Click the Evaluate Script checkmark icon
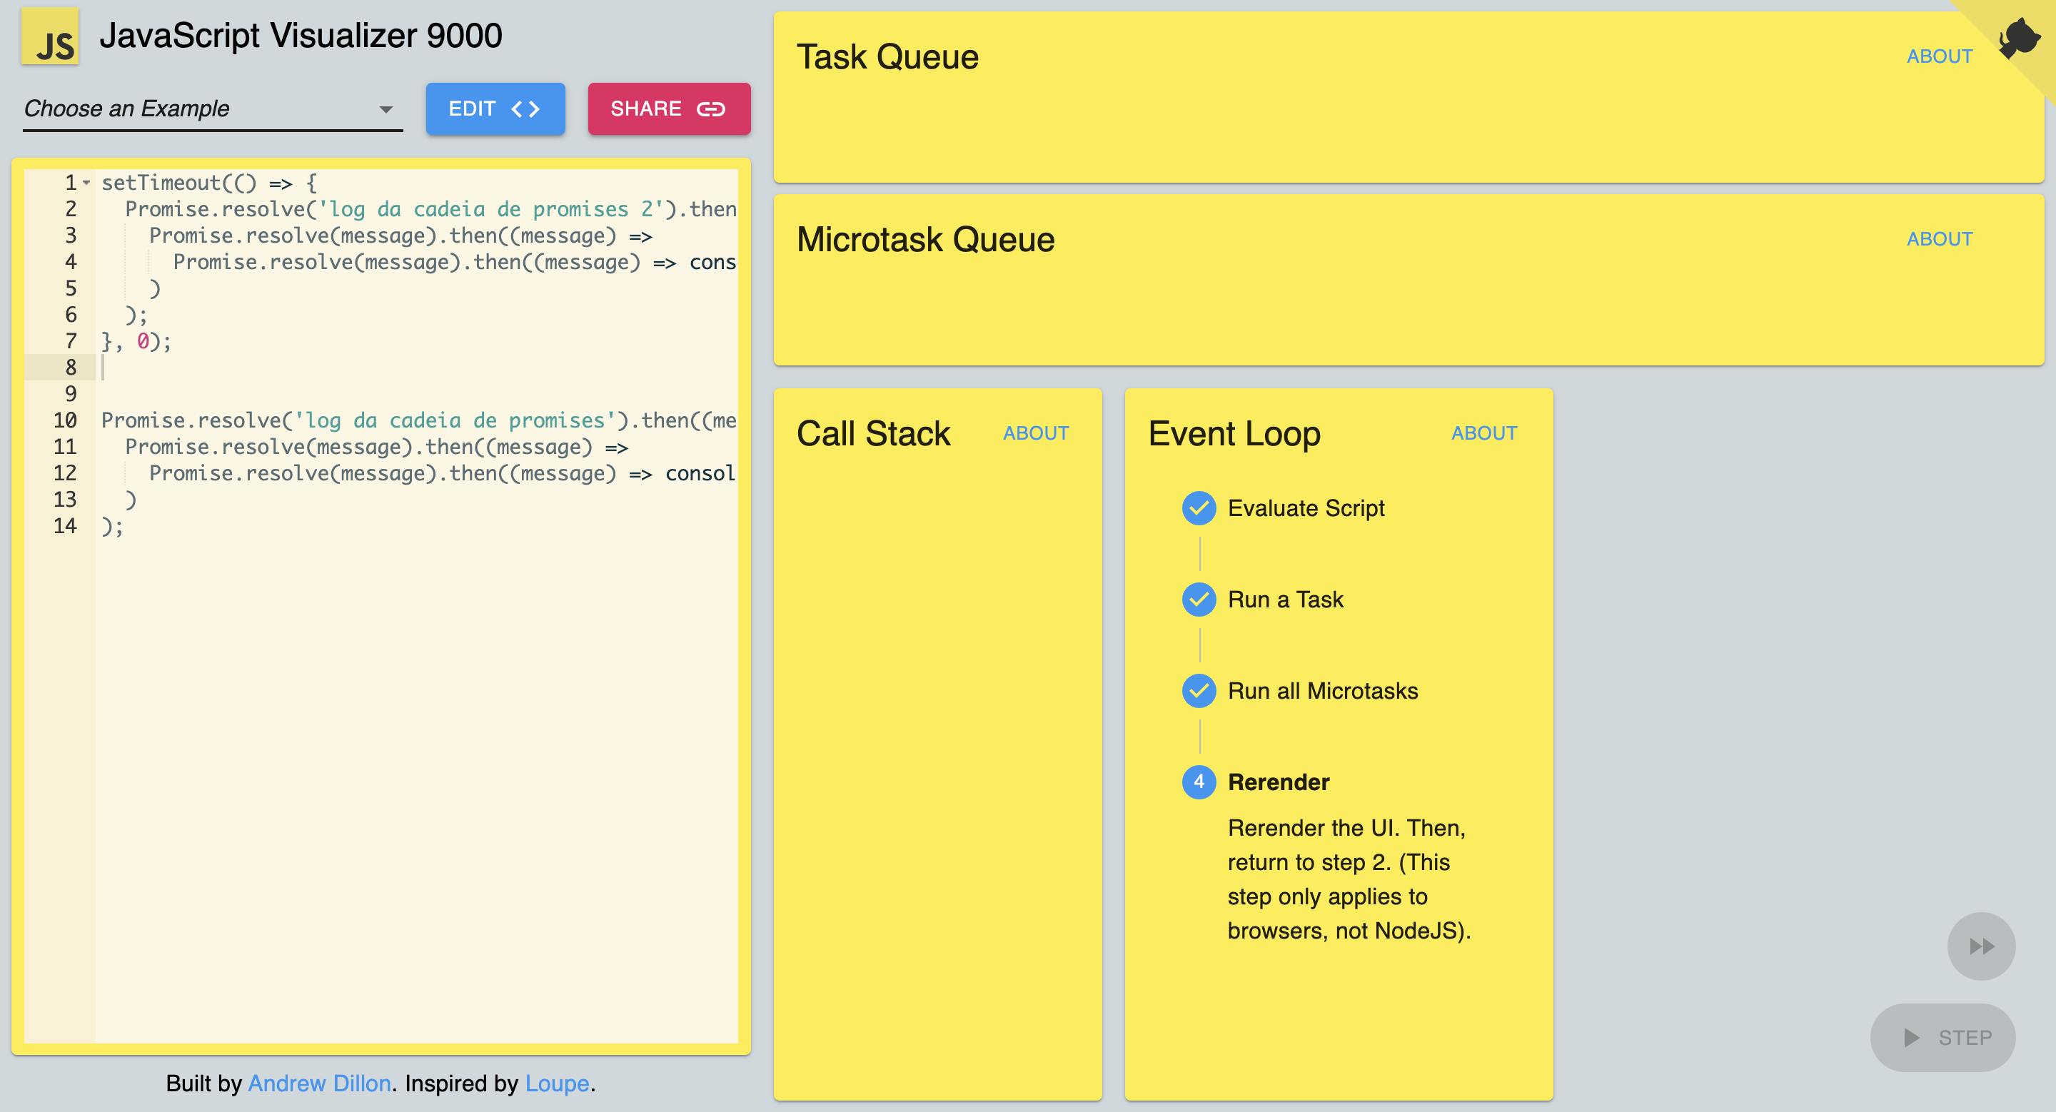 point(1199,508)
